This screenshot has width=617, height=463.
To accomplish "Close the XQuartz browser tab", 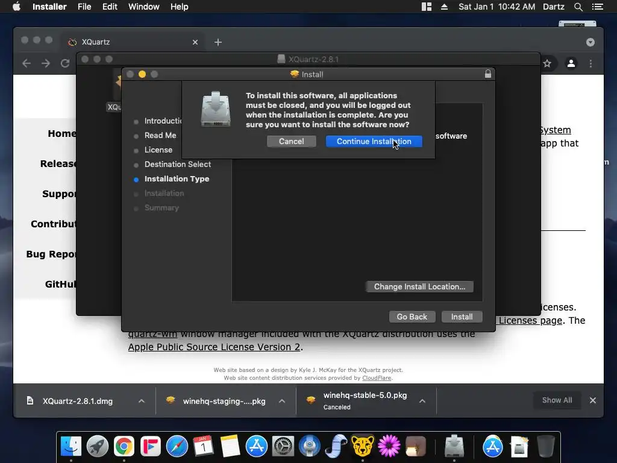I will pos(195,42).
